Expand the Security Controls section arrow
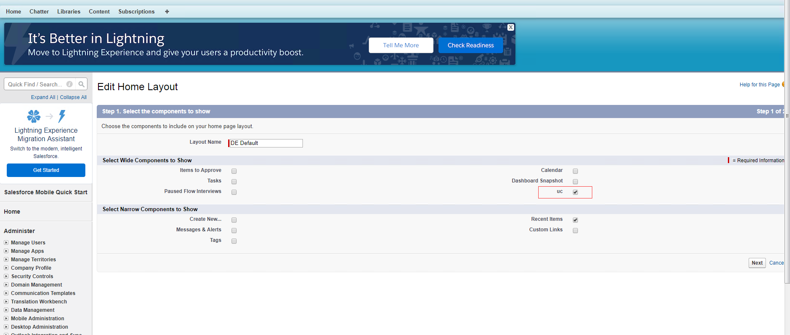The image size is (790, 335). pyautogui.click(x=6, y=276)
